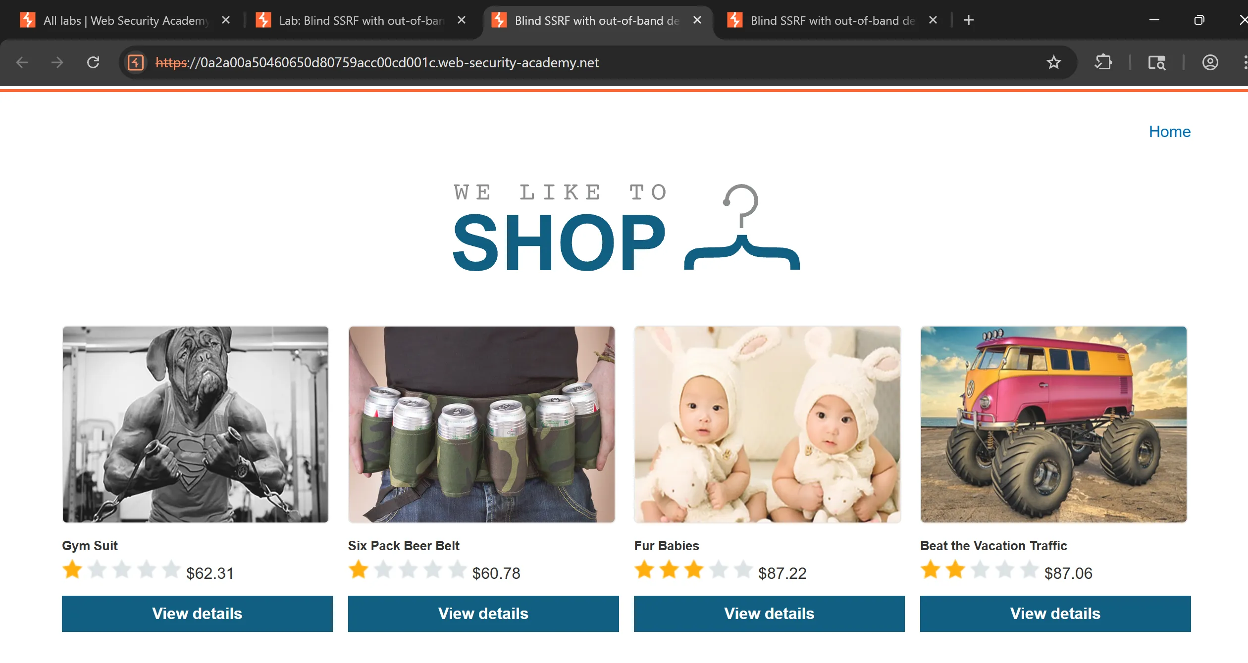Reload the current page
Image resolution: width=1248 pixels, height=663 pixels.
point(93,62)
